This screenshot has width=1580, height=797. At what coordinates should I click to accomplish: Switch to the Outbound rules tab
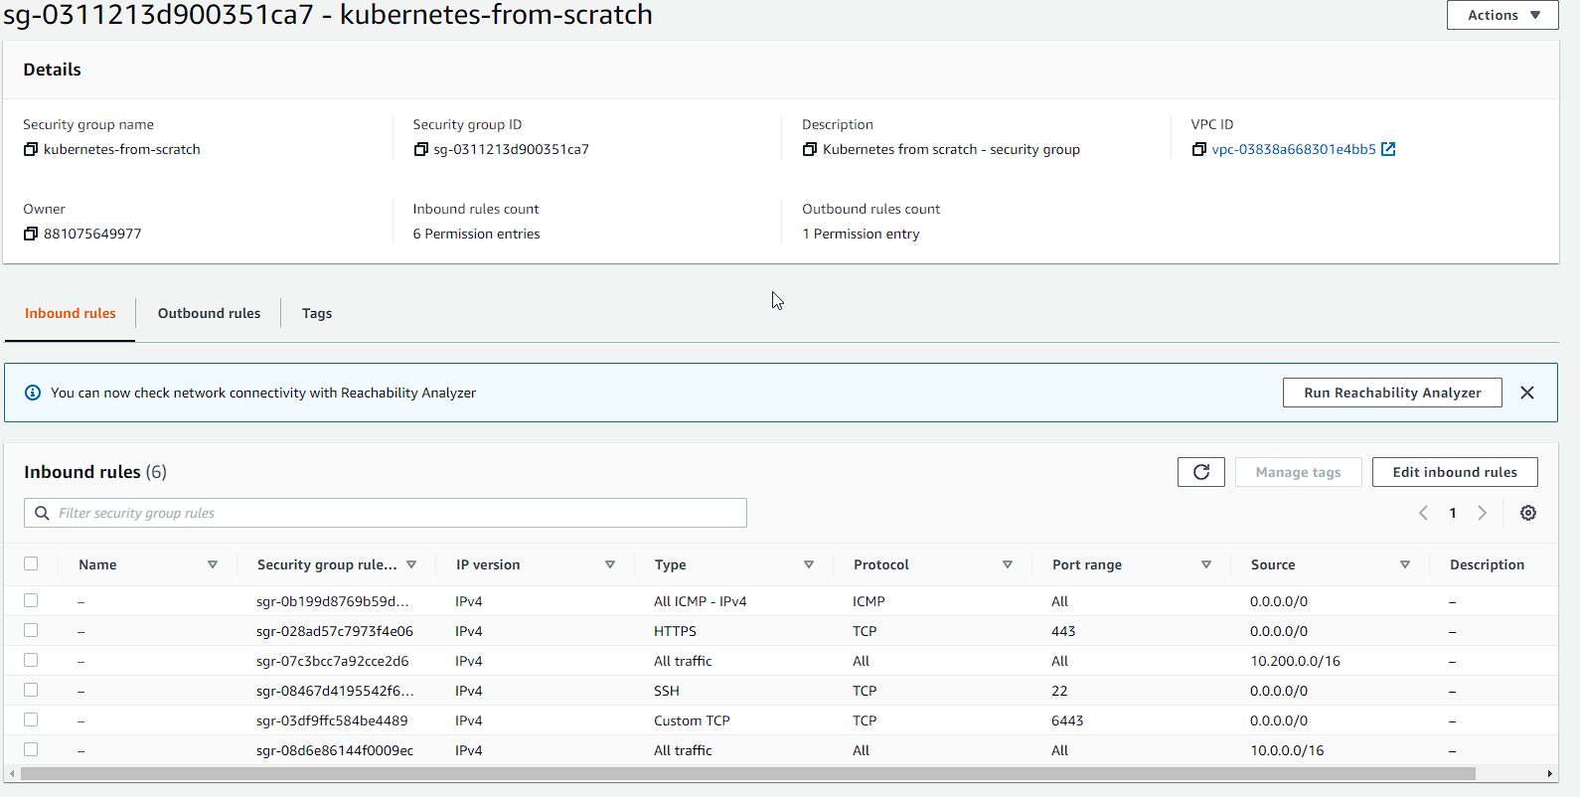(x=209, y=313)
